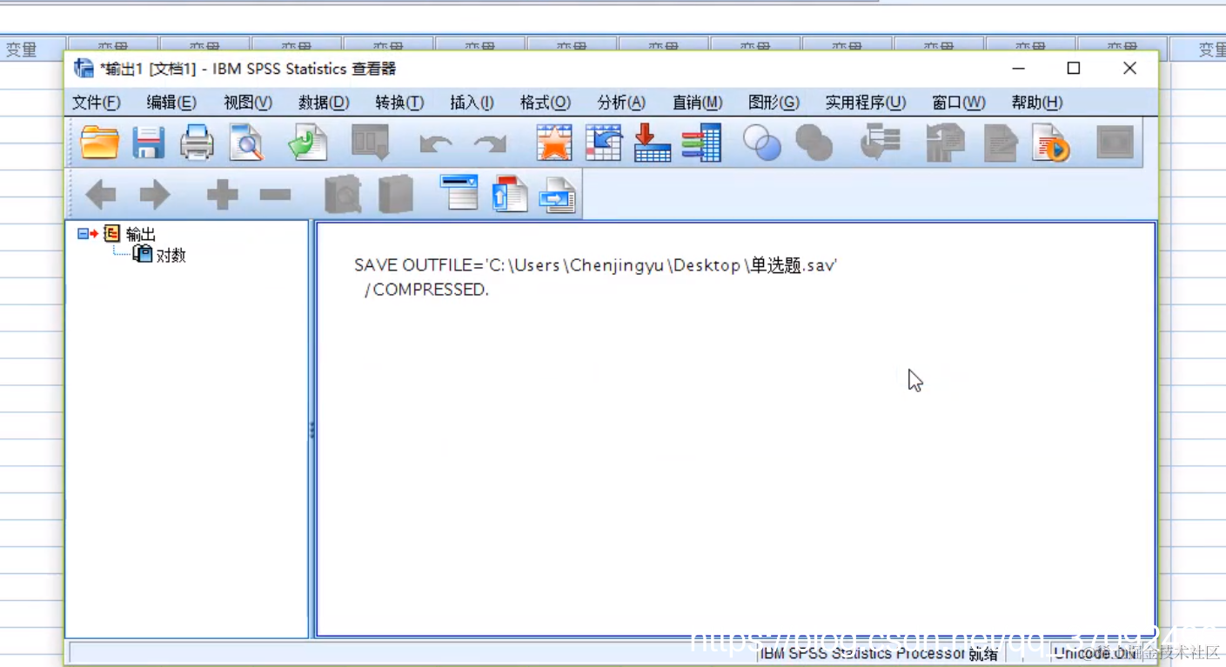Screen dimensions: 1226x667
Task: Click the SAVE OUTFILE syntax text
Action: [x=595, y=265]
